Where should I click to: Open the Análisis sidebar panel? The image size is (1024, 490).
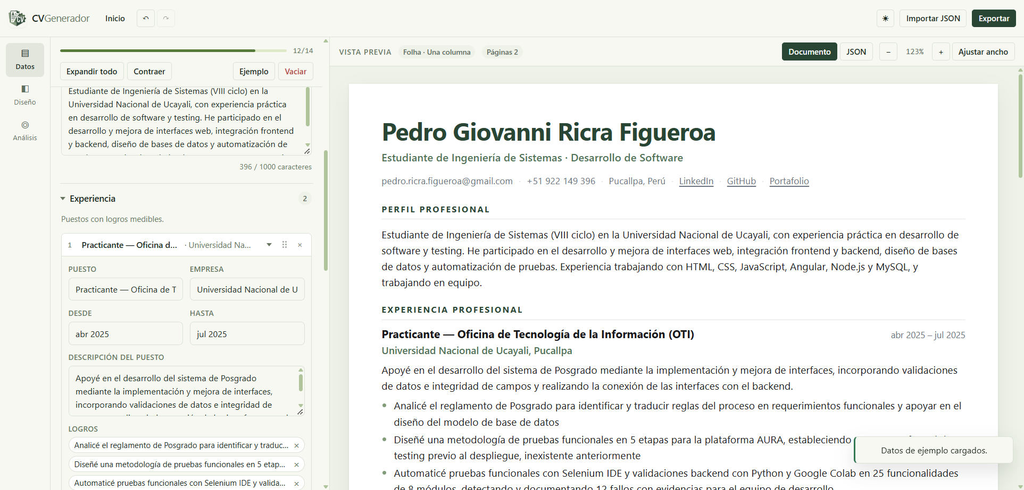coord(25,131)
